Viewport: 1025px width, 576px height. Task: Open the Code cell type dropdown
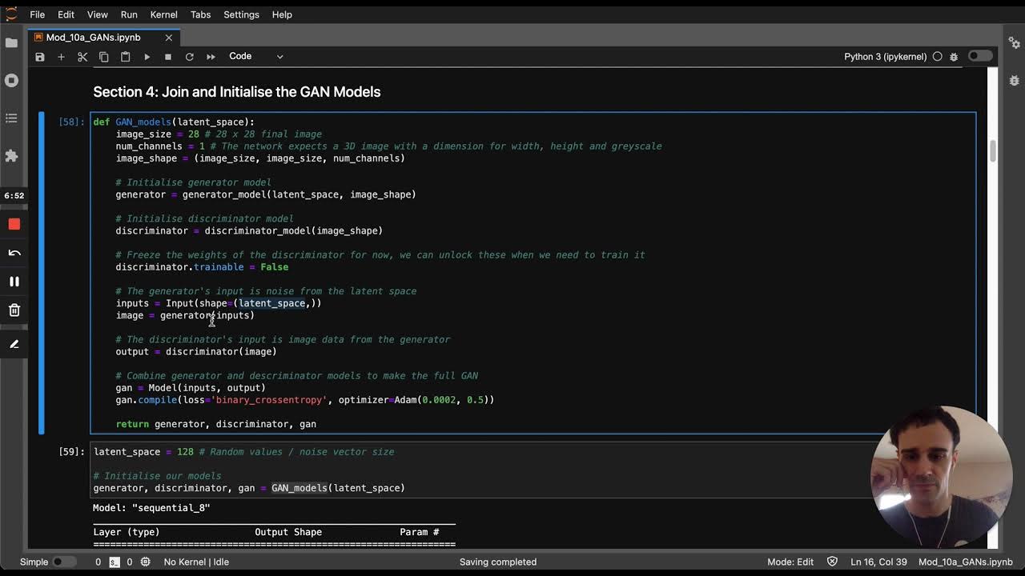pos(256,57)
